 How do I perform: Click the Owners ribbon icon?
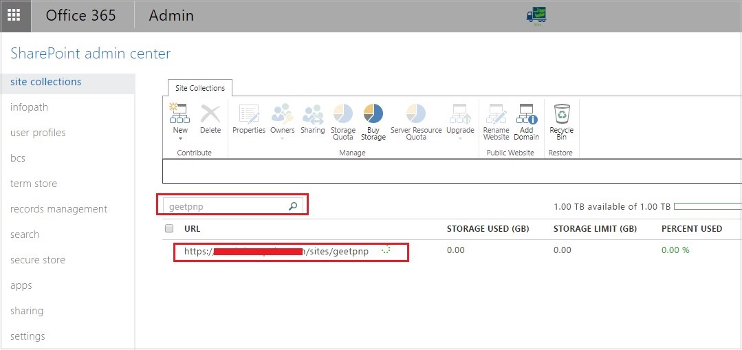tap(283, 114)
